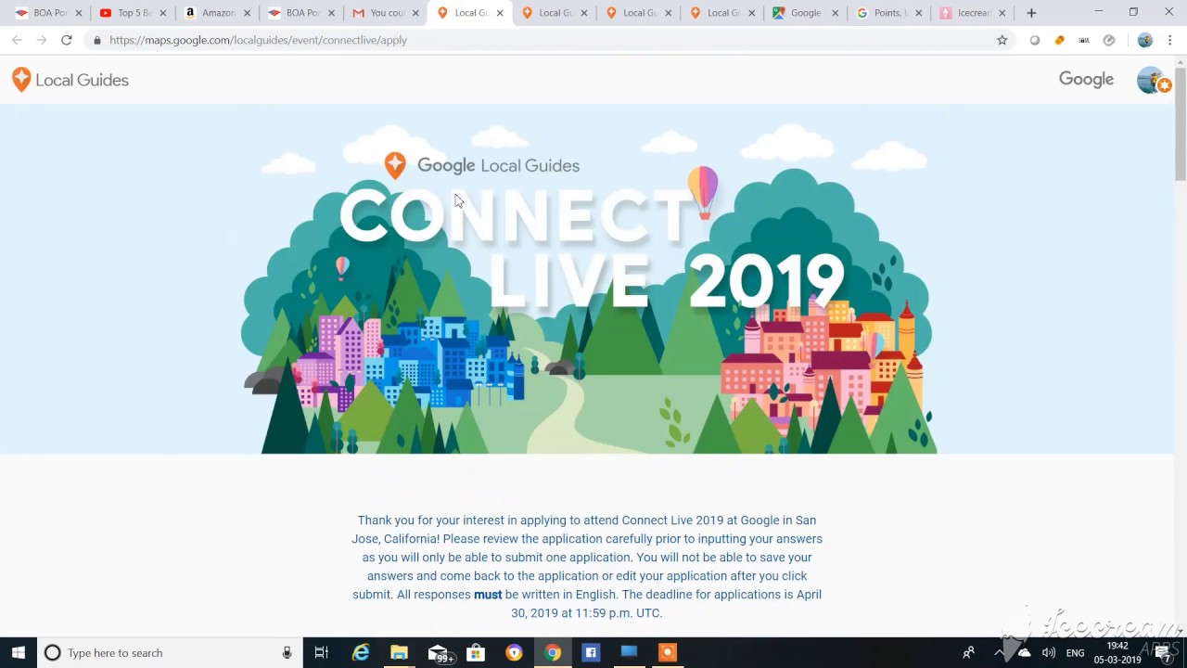Close the Gmail tab

click(415, 13)
